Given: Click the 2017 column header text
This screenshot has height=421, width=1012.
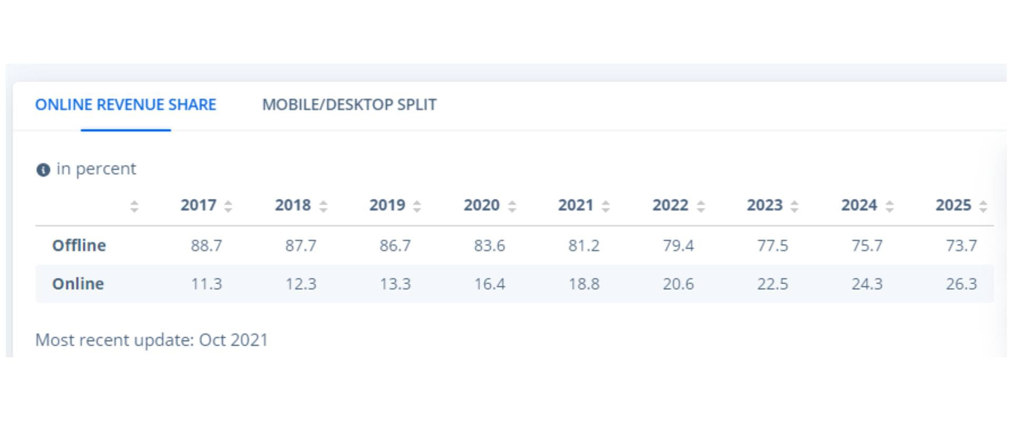Looking at the screenshot, I should [198, 205].
